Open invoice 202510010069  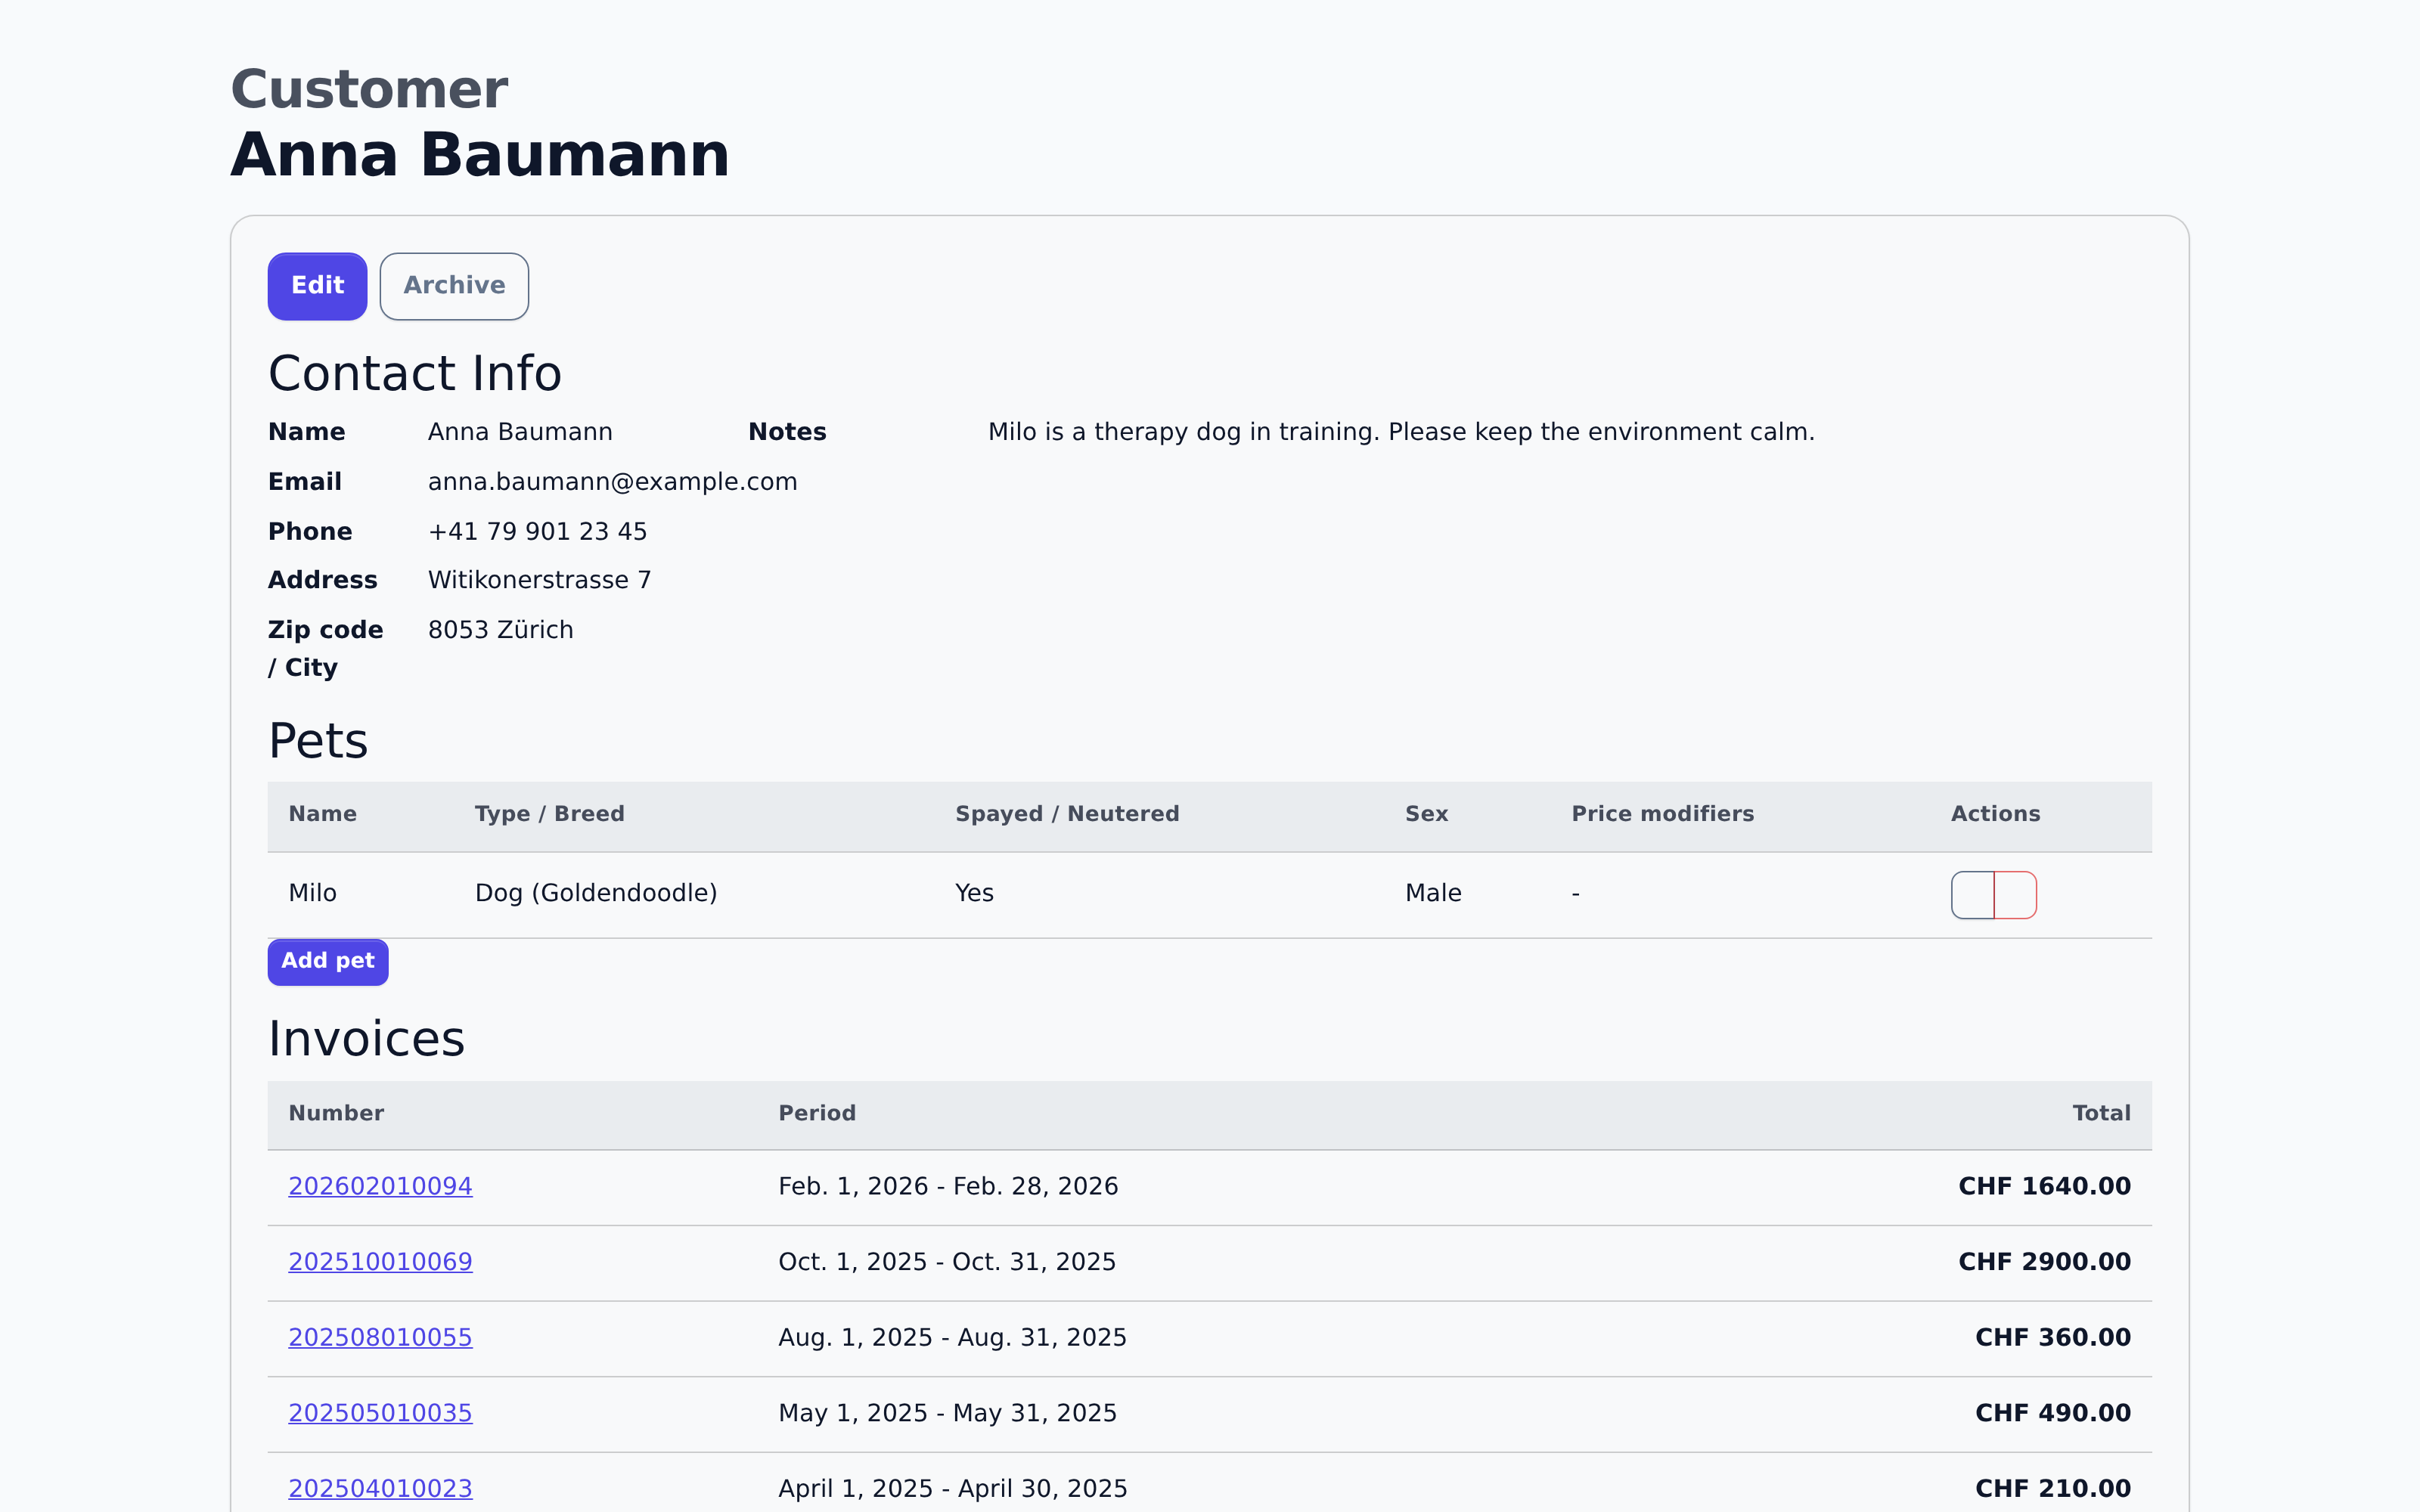(x=380, y=1262)
